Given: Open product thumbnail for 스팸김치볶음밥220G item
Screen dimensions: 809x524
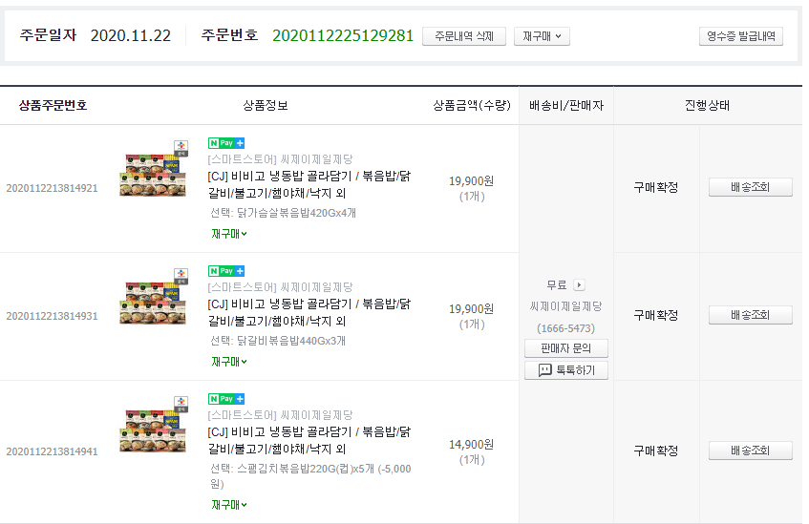Looking at the screenshot, I should click(x=154, y=425).
